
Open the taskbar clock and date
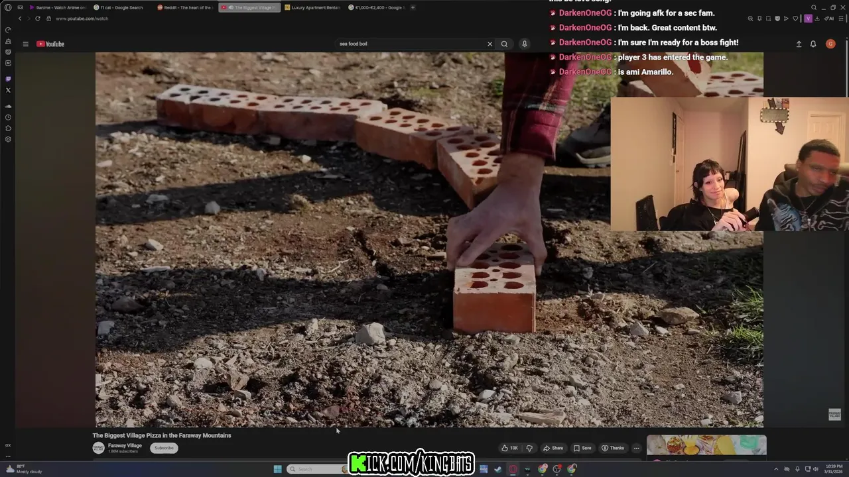pyautogui.click(x=833, y=469)
